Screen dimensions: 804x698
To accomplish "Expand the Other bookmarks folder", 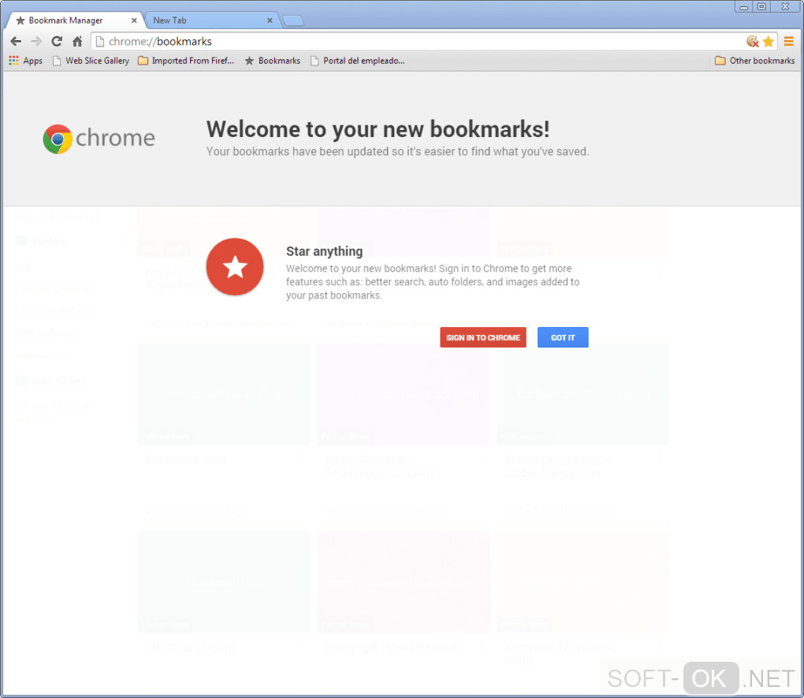I will (x=755, y=61).
